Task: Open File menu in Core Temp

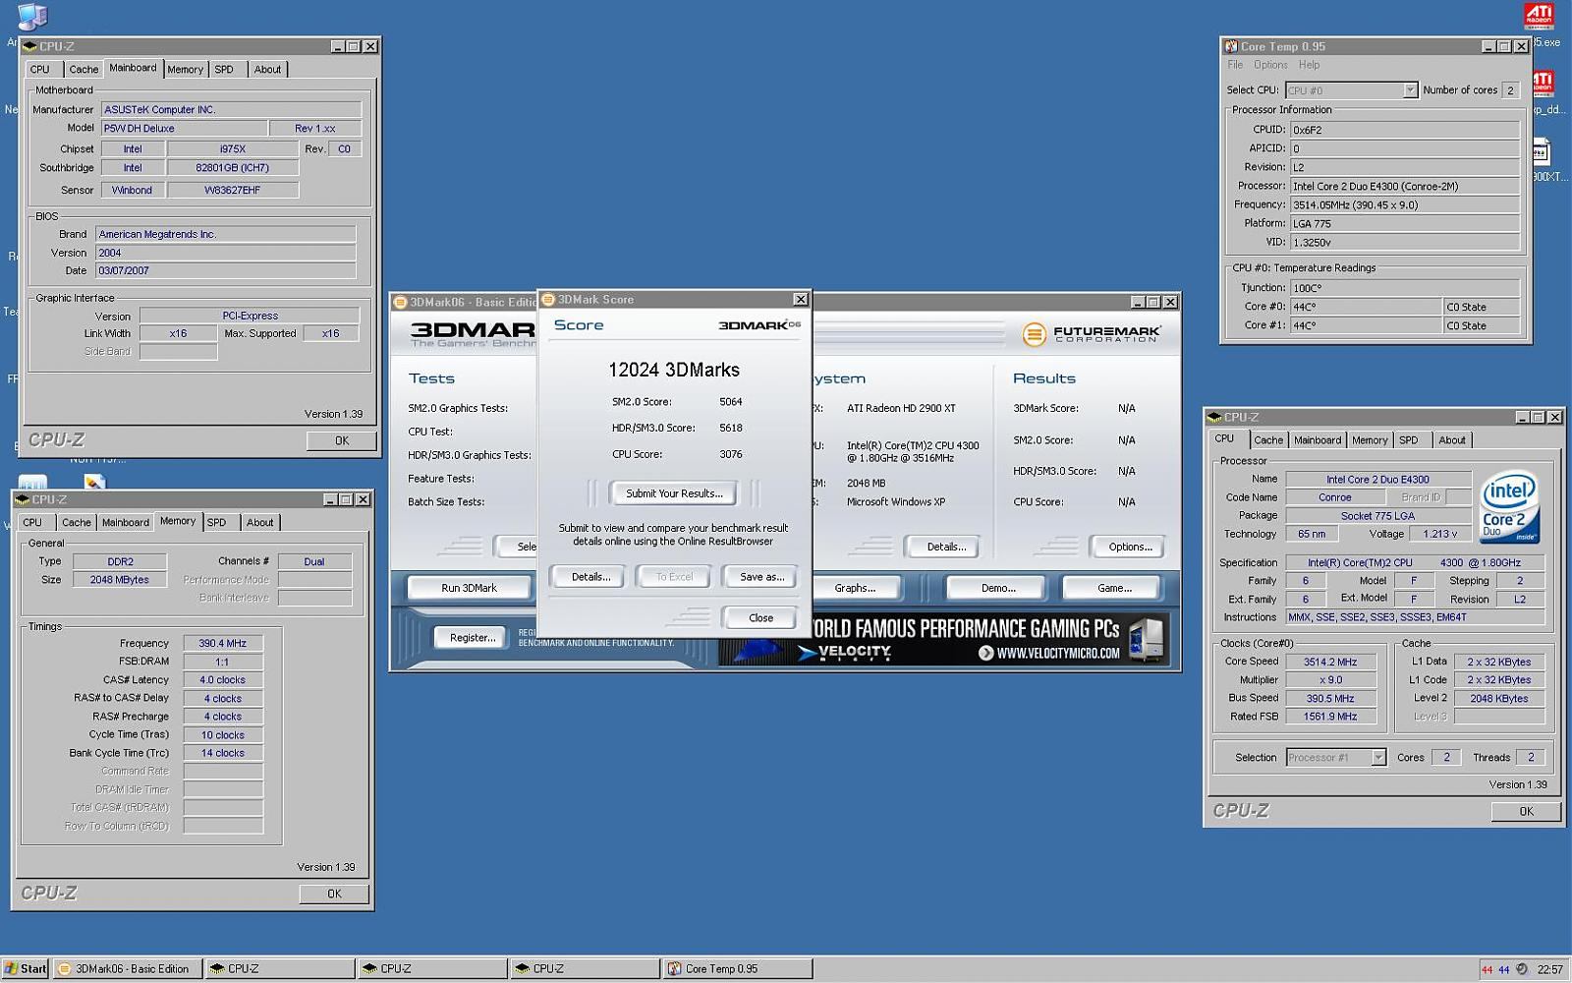Action: (x=1235, y=65)
